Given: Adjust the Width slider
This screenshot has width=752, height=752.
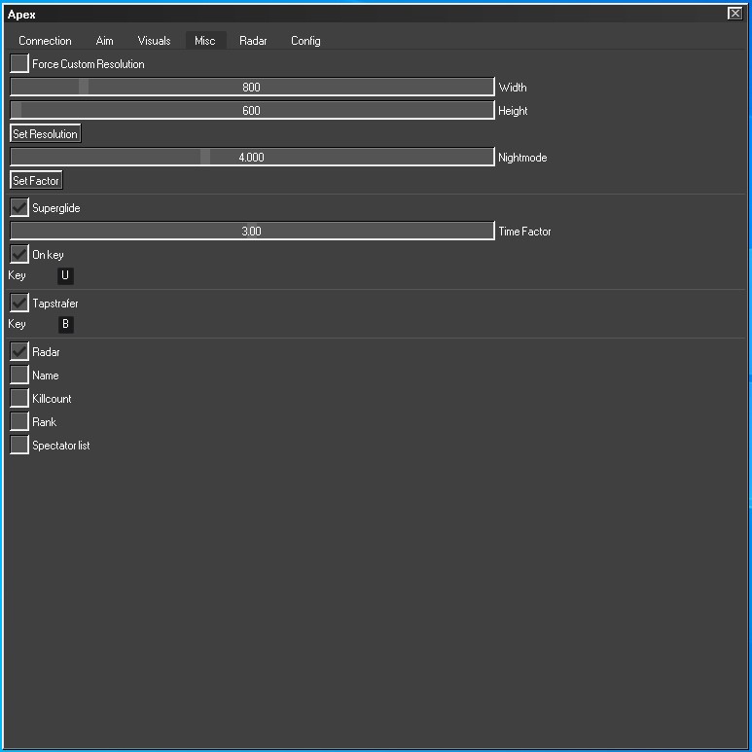Looking at the screenshot, I should (252, 87).
